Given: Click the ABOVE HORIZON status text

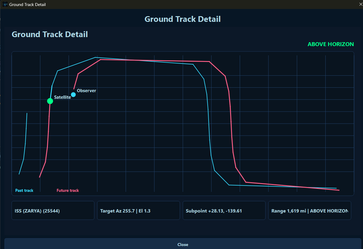Looking at the screenshot, I should (x=331, y=44).
